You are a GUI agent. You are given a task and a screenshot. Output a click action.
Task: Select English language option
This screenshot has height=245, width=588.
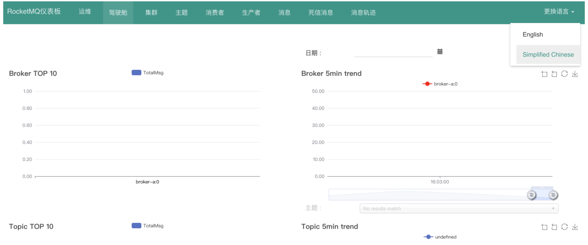coord(533,34)
